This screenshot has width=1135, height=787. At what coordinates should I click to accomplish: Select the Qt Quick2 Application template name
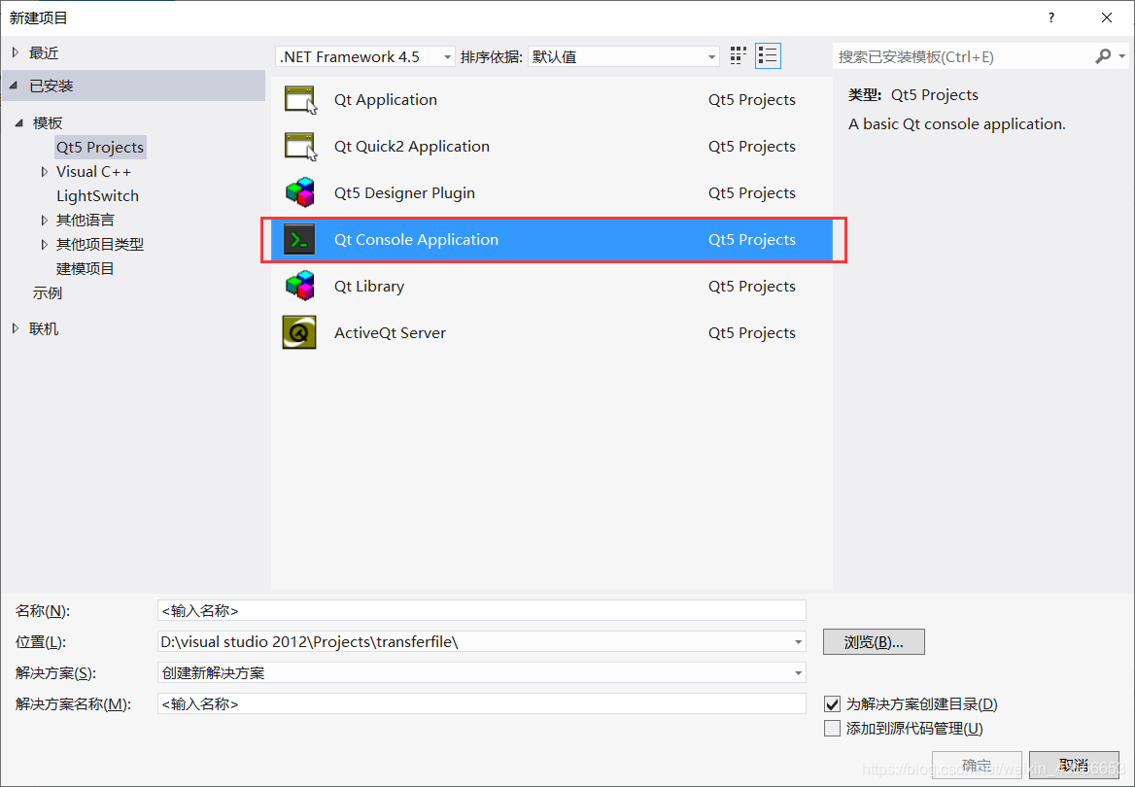412,147
